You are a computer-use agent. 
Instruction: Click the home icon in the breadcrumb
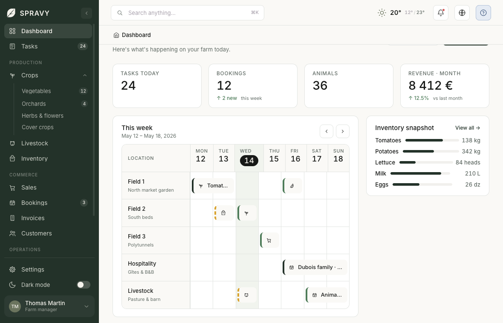(x=116, y=35)
